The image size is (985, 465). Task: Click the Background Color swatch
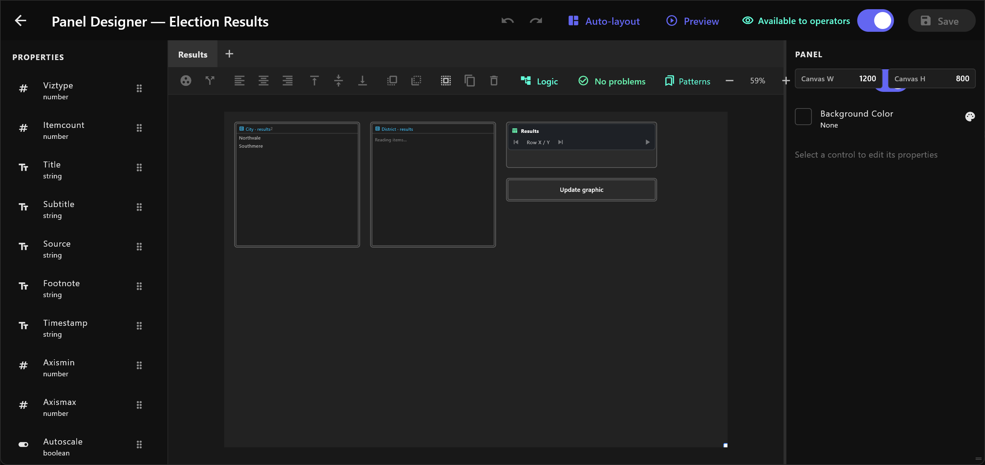coord(803,117)
